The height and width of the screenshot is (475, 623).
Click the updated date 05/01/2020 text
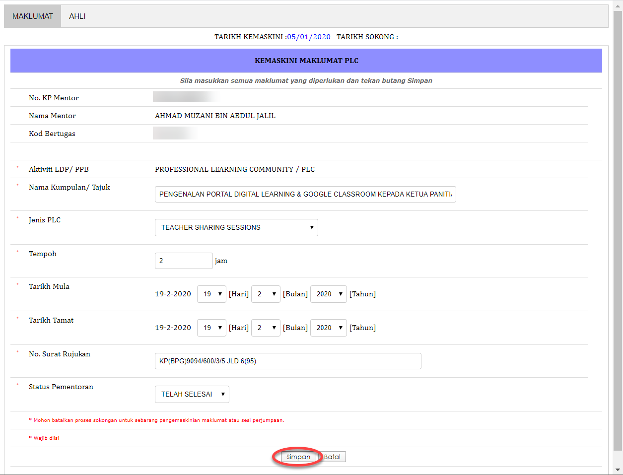(x=309, y=37)
